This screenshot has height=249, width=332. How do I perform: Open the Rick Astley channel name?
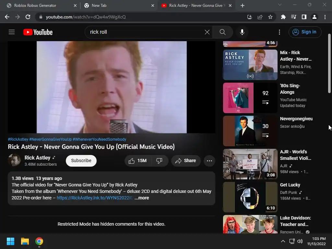click(x=38, y=158)
